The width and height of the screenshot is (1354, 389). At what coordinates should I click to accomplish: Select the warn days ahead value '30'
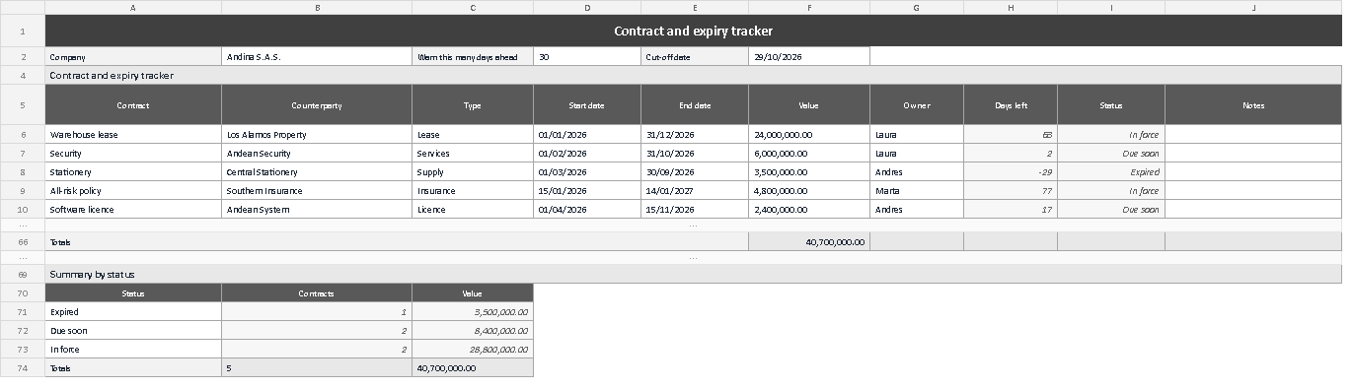[587, 56]
